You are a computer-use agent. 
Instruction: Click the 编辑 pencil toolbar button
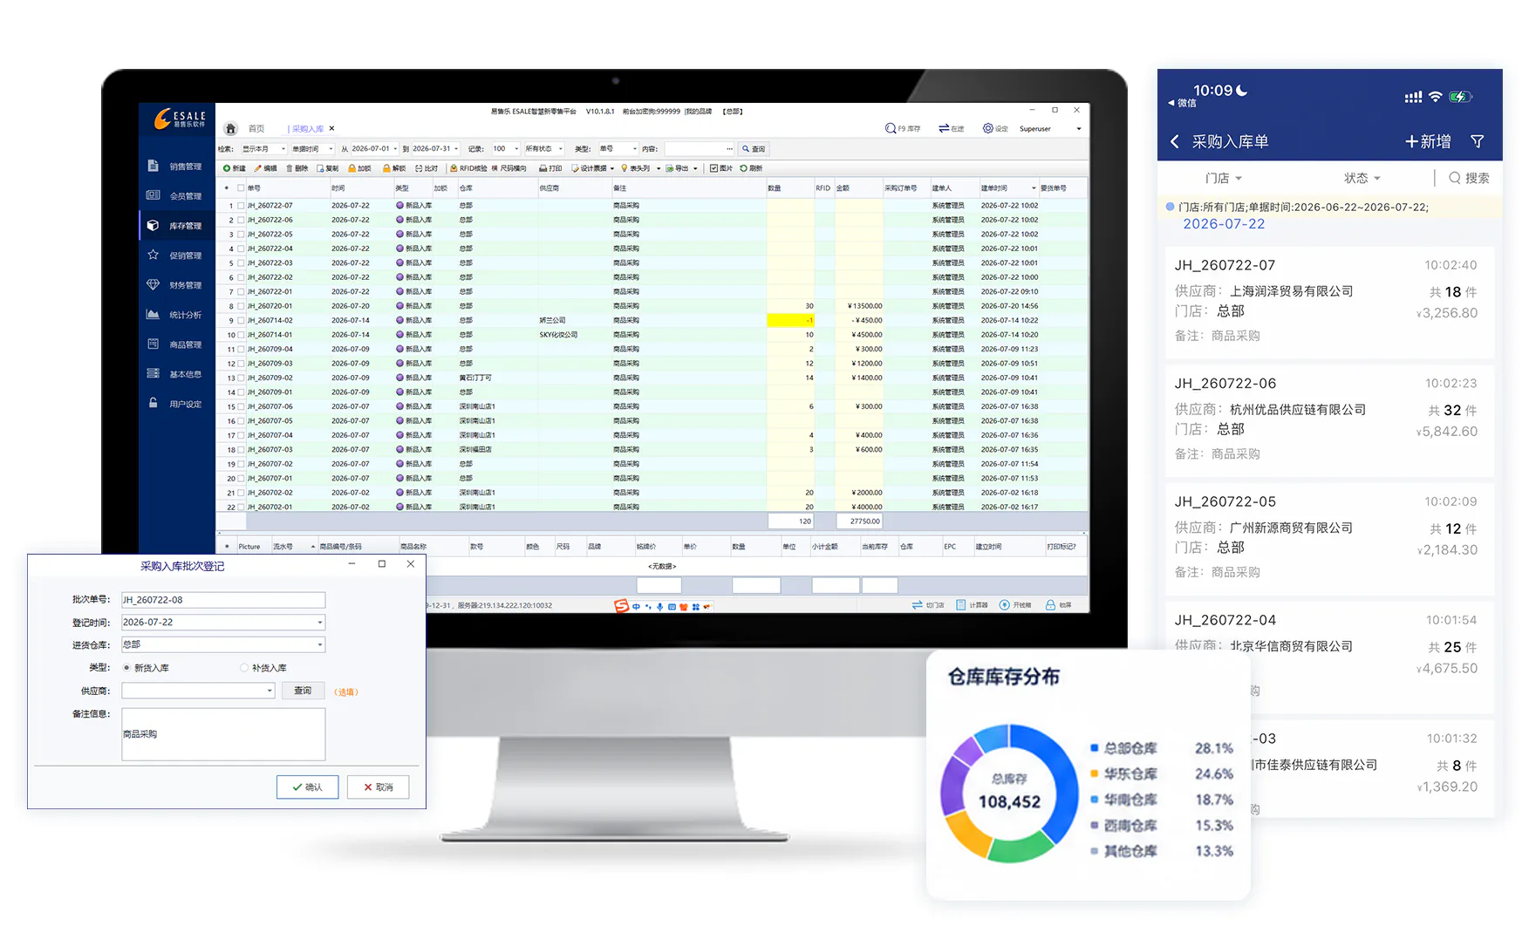(266, 168)
